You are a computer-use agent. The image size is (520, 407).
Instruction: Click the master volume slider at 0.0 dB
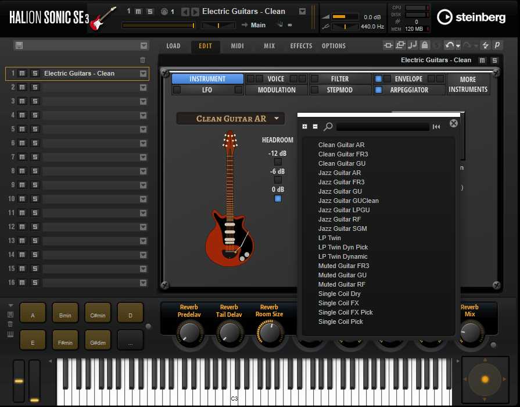point(345,17)
